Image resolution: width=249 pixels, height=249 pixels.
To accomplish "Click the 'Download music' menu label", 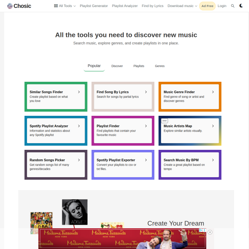I will tap(181, 6).
